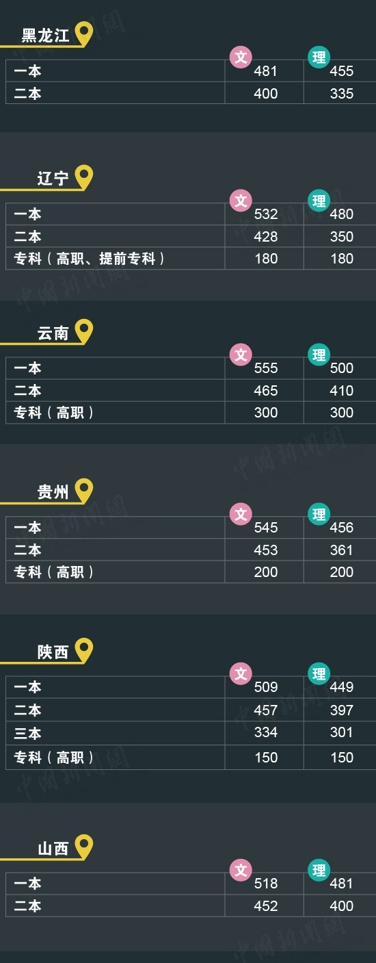Click the teal 理 badge in 山西 section
Image resolution: width=376 pixels, height=963 pixels.
(319, 870)
